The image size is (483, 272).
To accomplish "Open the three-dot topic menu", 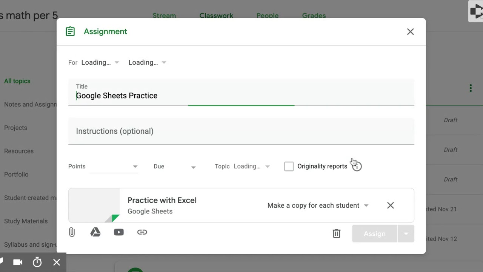I will [471, 88].
